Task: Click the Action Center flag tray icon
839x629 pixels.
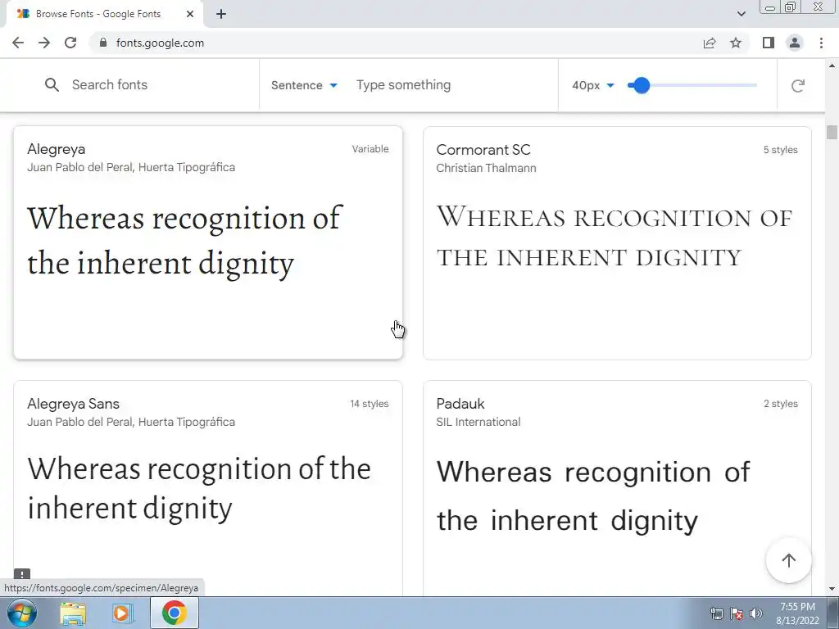Action: [737, 613]
